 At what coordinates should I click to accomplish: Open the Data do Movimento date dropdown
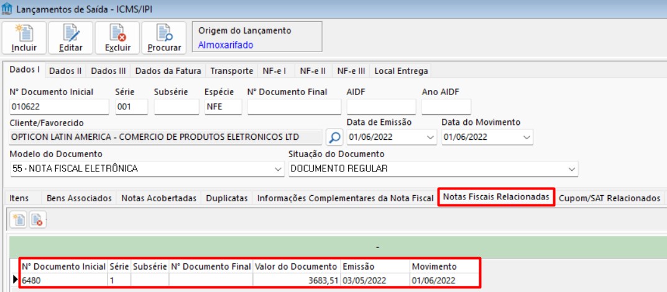(527, 137)
